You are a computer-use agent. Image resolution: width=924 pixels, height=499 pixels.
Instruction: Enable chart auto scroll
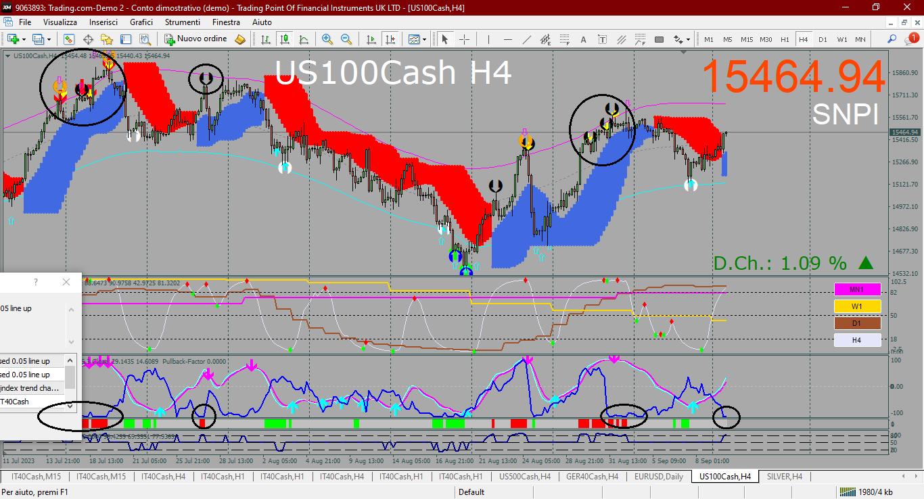[371, 39]
